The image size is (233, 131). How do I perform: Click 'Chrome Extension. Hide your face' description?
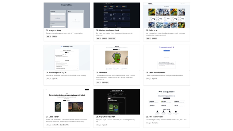[x=115, y=77]
